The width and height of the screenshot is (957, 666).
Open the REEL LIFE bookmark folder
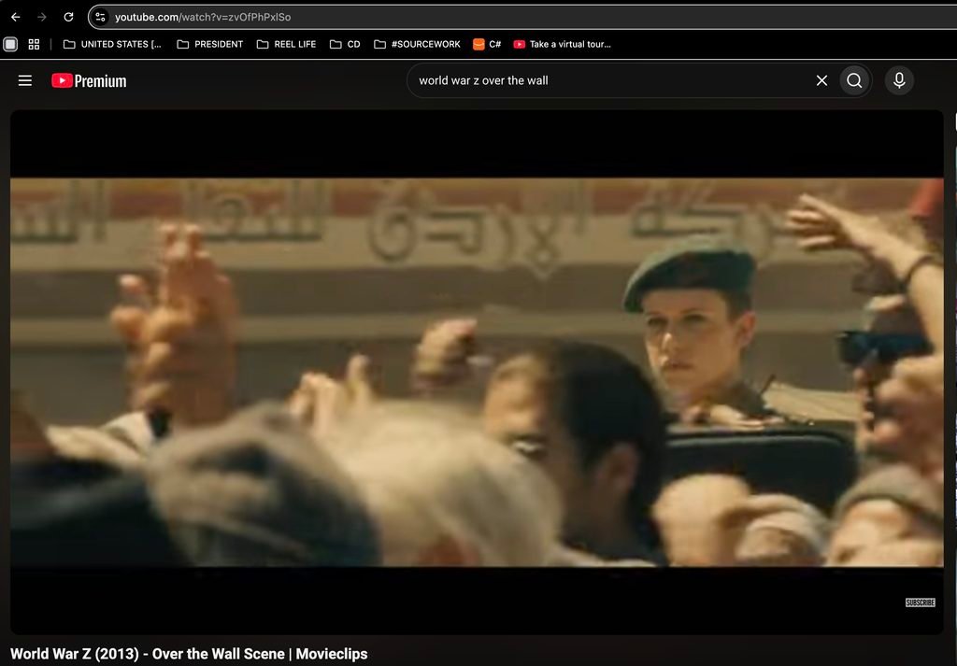pyautogui.click(x=286, y=44)
